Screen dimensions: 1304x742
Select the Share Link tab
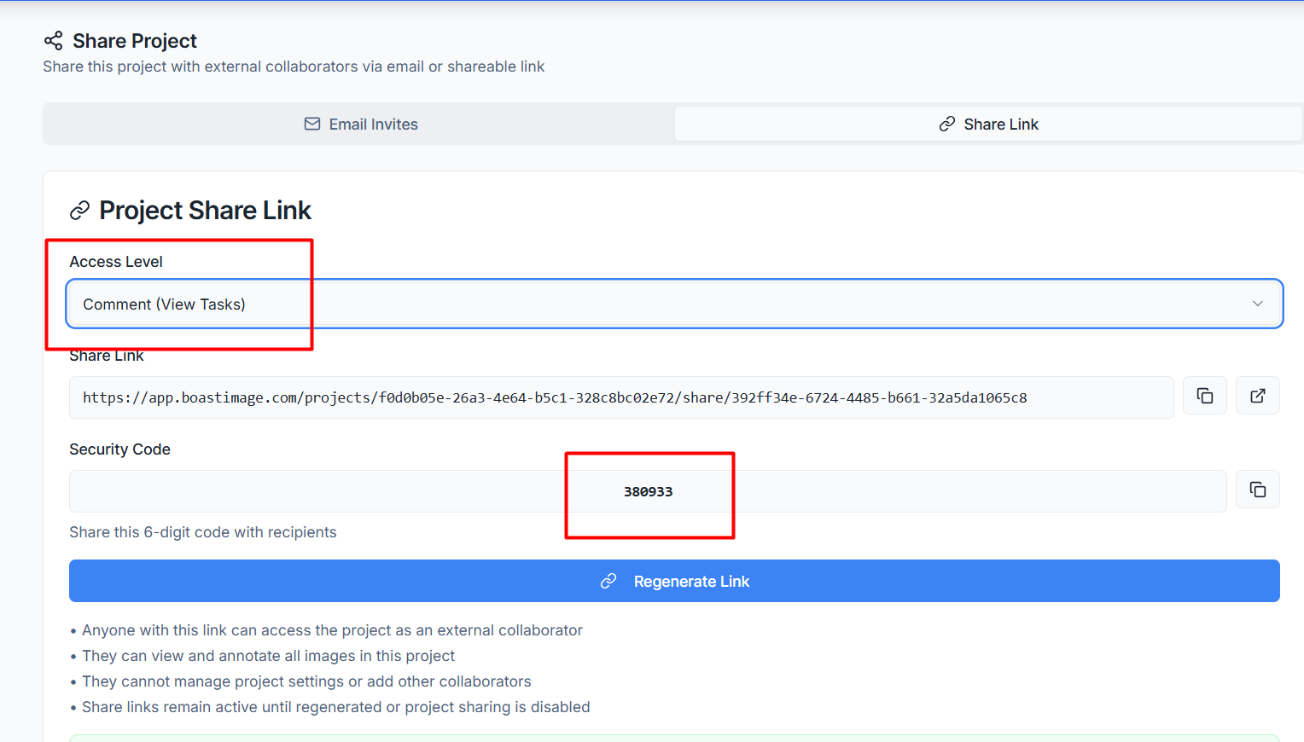[988, 125]
